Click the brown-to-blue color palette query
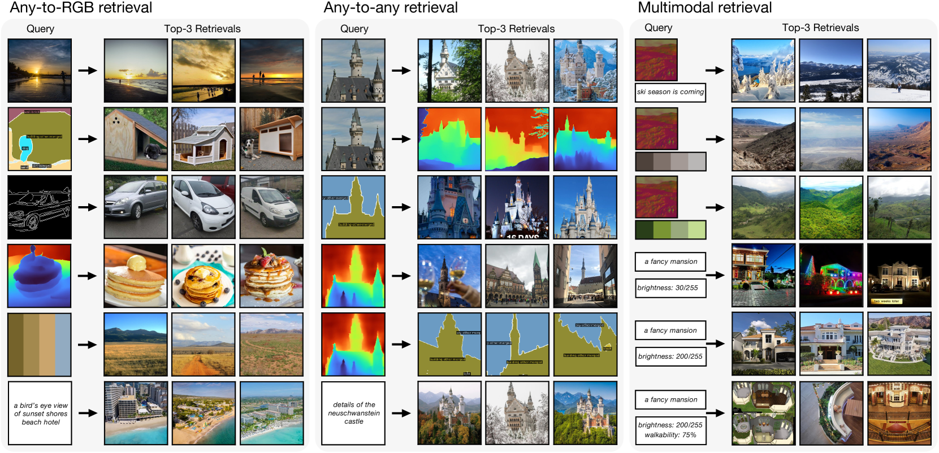The width and height of the screenshot is (939, 453). (40, 345)
